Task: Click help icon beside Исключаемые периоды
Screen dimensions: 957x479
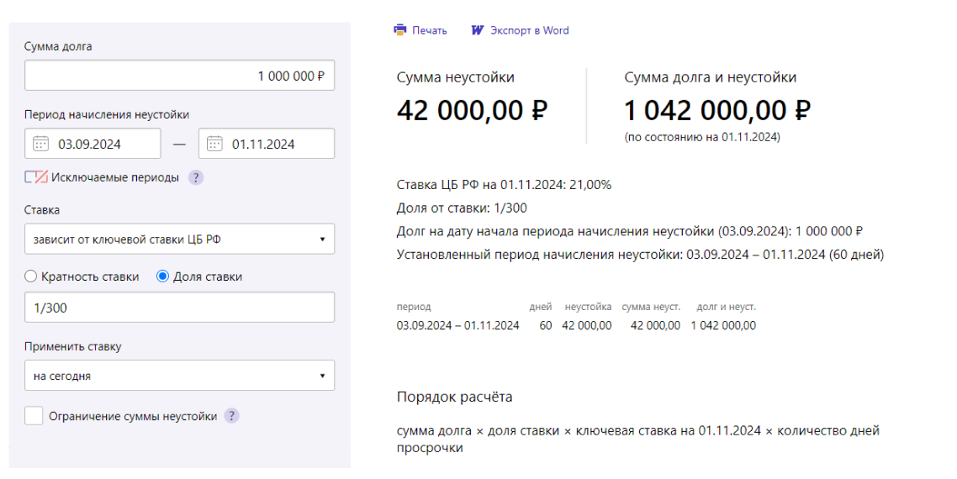Action: click(x=195, y=177)
